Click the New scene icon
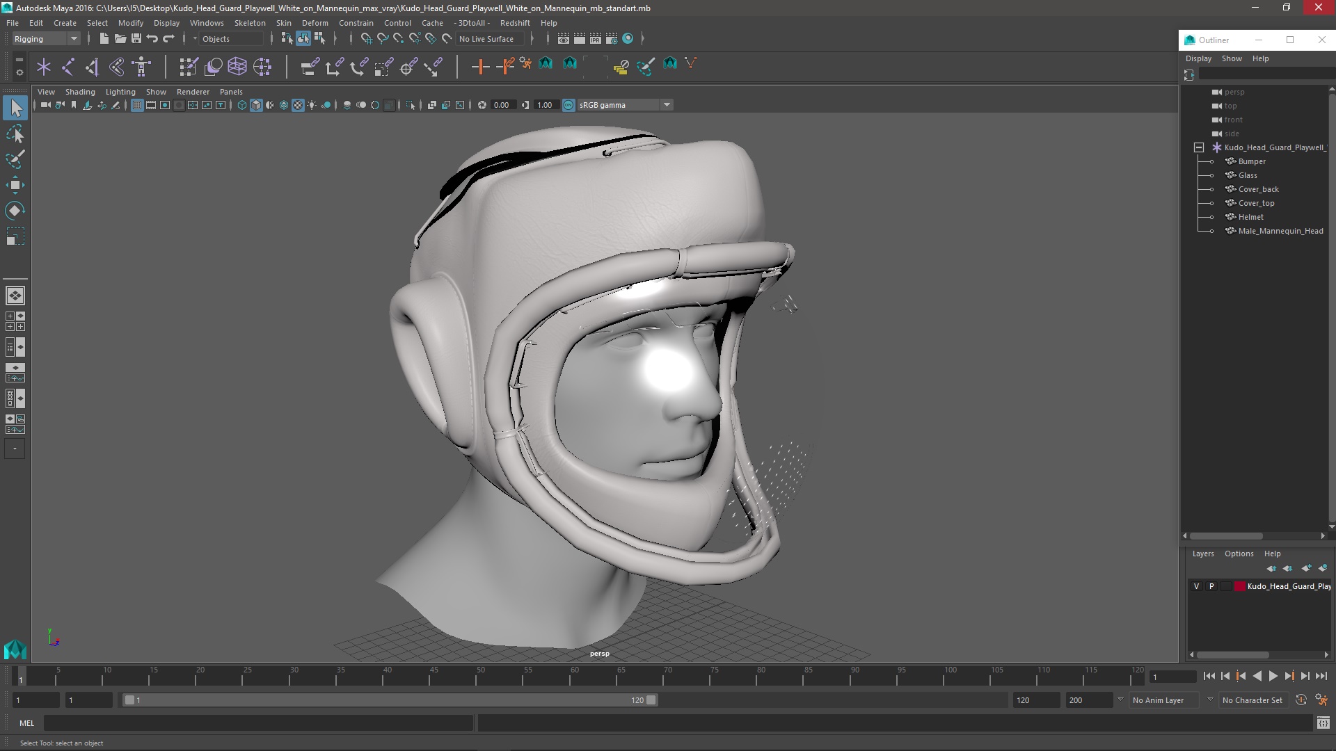This screenshot has width=1336, height=751. pyautogui.click(x=104, y=39)
